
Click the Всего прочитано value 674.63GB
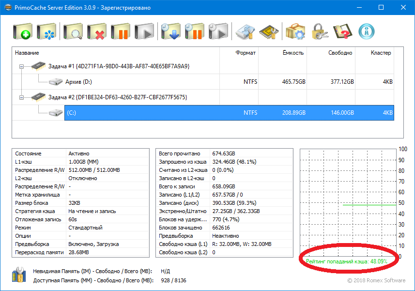tap(224, 153)
